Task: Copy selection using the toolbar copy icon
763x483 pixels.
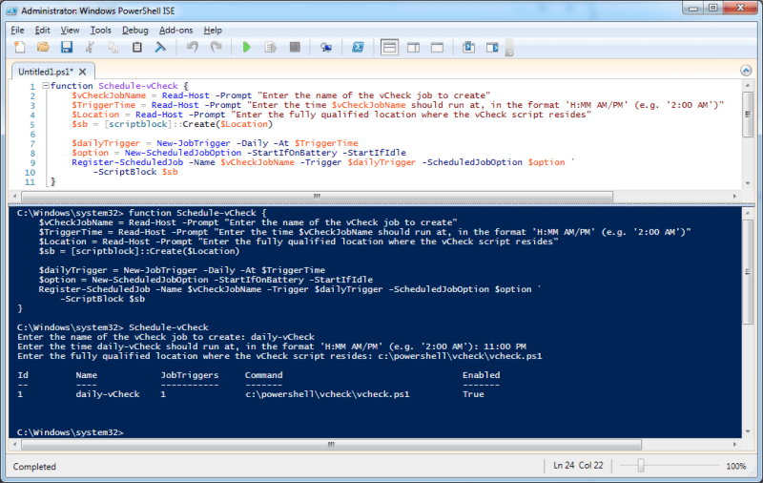Action: click(x=113, y=47)
